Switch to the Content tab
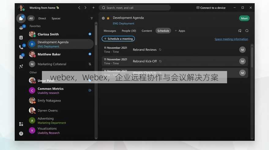Screen dimensions: 269x150 [147, 31]
